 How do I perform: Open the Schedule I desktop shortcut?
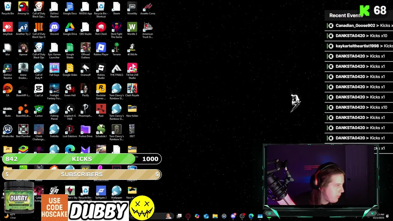101,131
